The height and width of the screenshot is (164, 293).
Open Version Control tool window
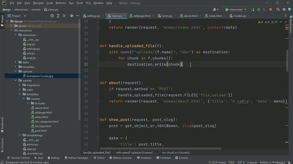[x=18, y=158]
